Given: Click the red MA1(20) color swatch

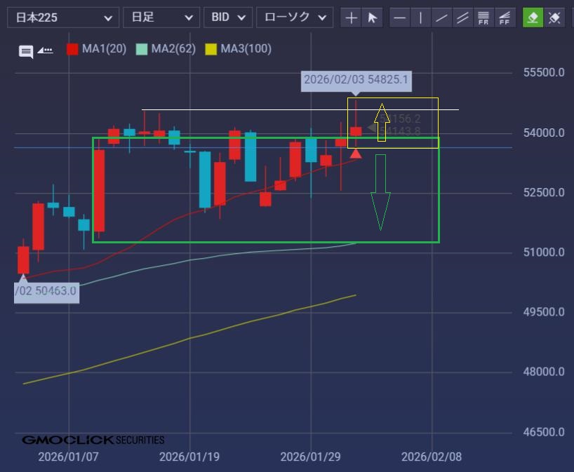Looking at the screenshot, I should 72,49.
